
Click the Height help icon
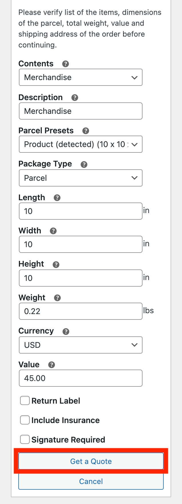(56, 264)
